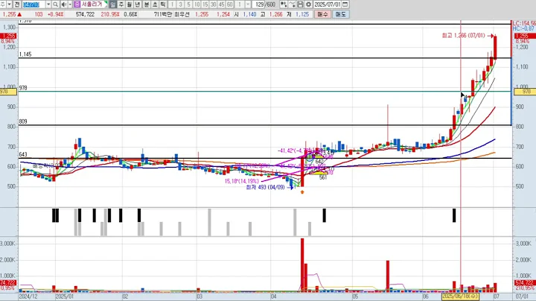This screenshot has width=536, height=301.
Task: Click the 1,145 horizontal line label
Action: click(25, 54)
